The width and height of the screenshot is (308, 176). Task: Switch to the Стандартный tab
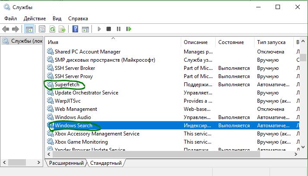[106, 163]
